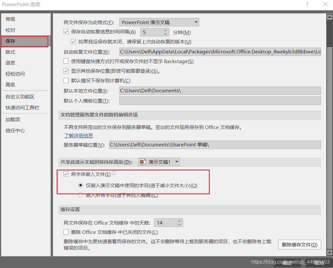Enable the don't show Backstage checkbox
This screenshot has width=333, height=268.
[x=66, y=61]
